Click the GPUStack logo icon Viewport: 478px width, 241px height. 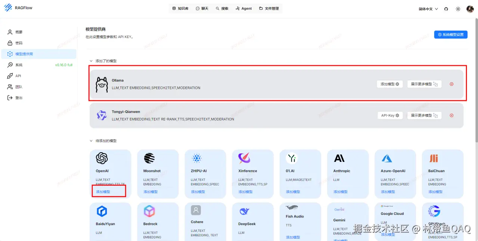[x=434, y=211]
